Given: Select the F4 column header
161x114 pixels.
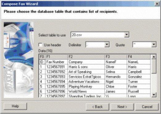Looking at the screenshot, I should pyautogui.click(x=139, y=57).
